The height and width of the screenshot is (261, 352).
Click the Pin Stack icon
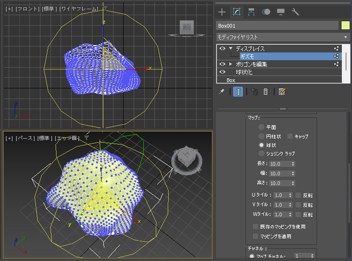(221, 92)
